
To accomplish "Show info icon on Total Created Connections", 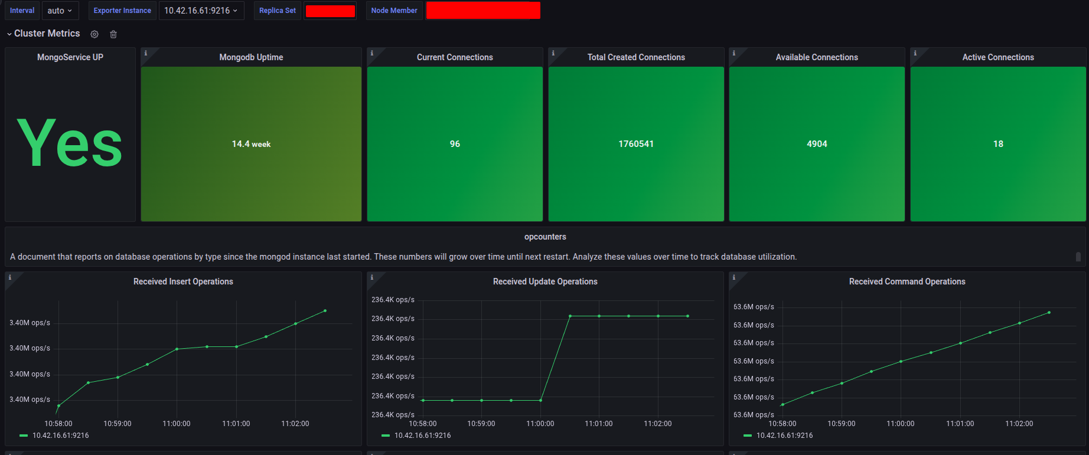I will pyautogui.click(x=553, y=53).
